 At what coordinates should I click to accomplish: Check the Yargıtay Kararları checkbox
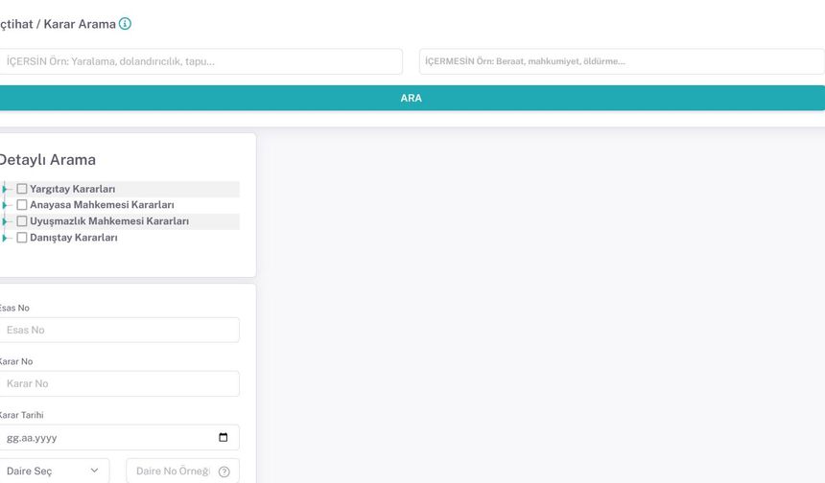pyautogui.click(x=22, y=189)
